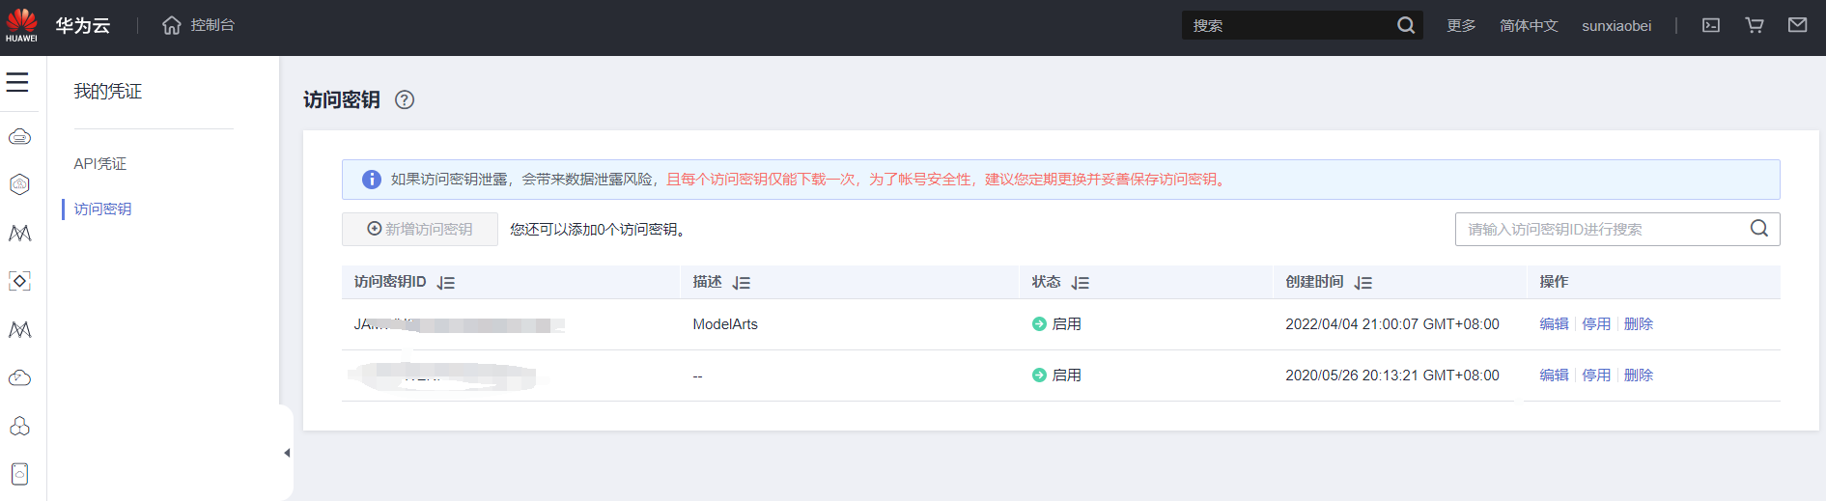Open the 更多 menu
Screen dimensions: 1826x501
(x=1461, y=26)
